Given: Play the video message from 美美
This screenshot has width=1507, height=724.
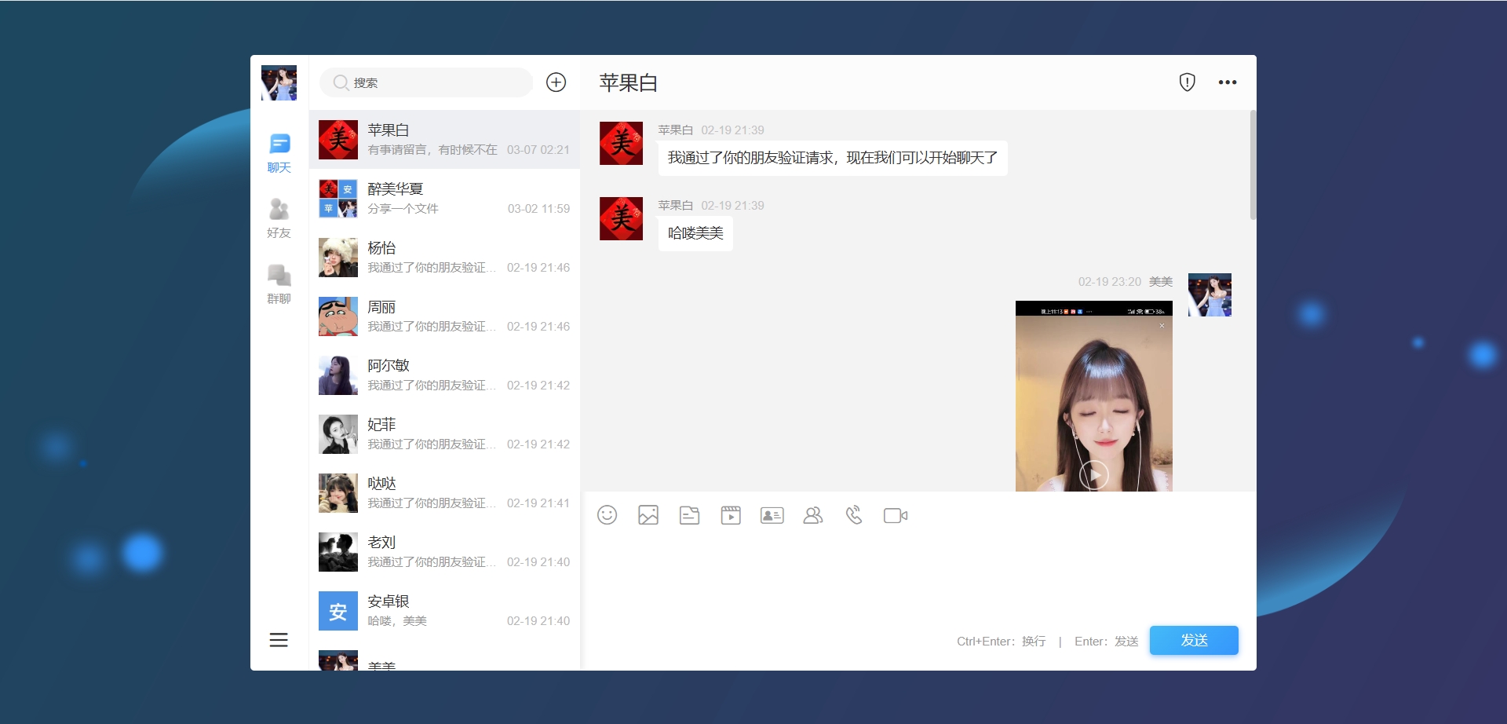Looking at the screenshot, I should click(1093, 474).
